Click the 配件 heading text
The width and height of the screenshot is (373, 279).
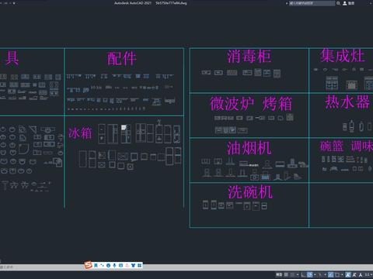(122, 58)
